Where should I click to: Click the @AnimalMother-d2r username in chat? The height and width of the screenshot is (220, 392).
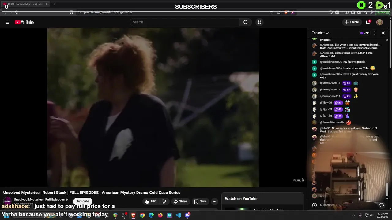[x=332, y=123]
